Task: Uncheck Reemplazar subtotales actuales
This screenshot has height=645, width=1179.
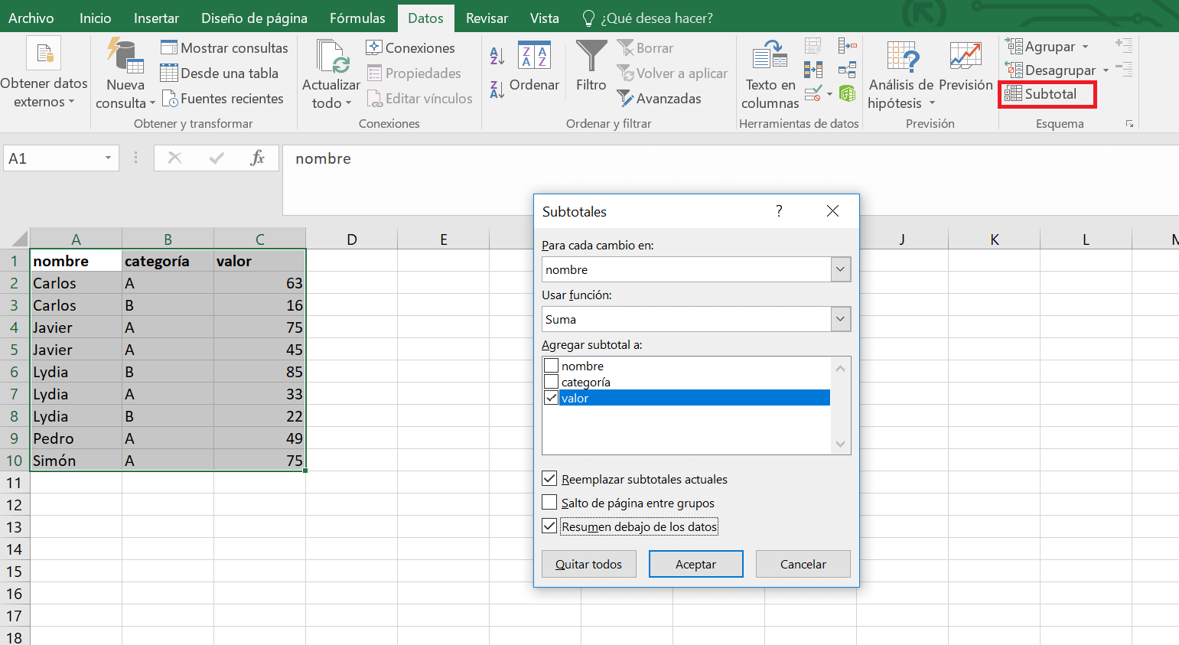Action: (549, 479)
